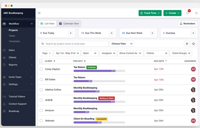Screen dimensions: 200x128
Task: Sort by DUE DATE column header
Action: point(160,61)
